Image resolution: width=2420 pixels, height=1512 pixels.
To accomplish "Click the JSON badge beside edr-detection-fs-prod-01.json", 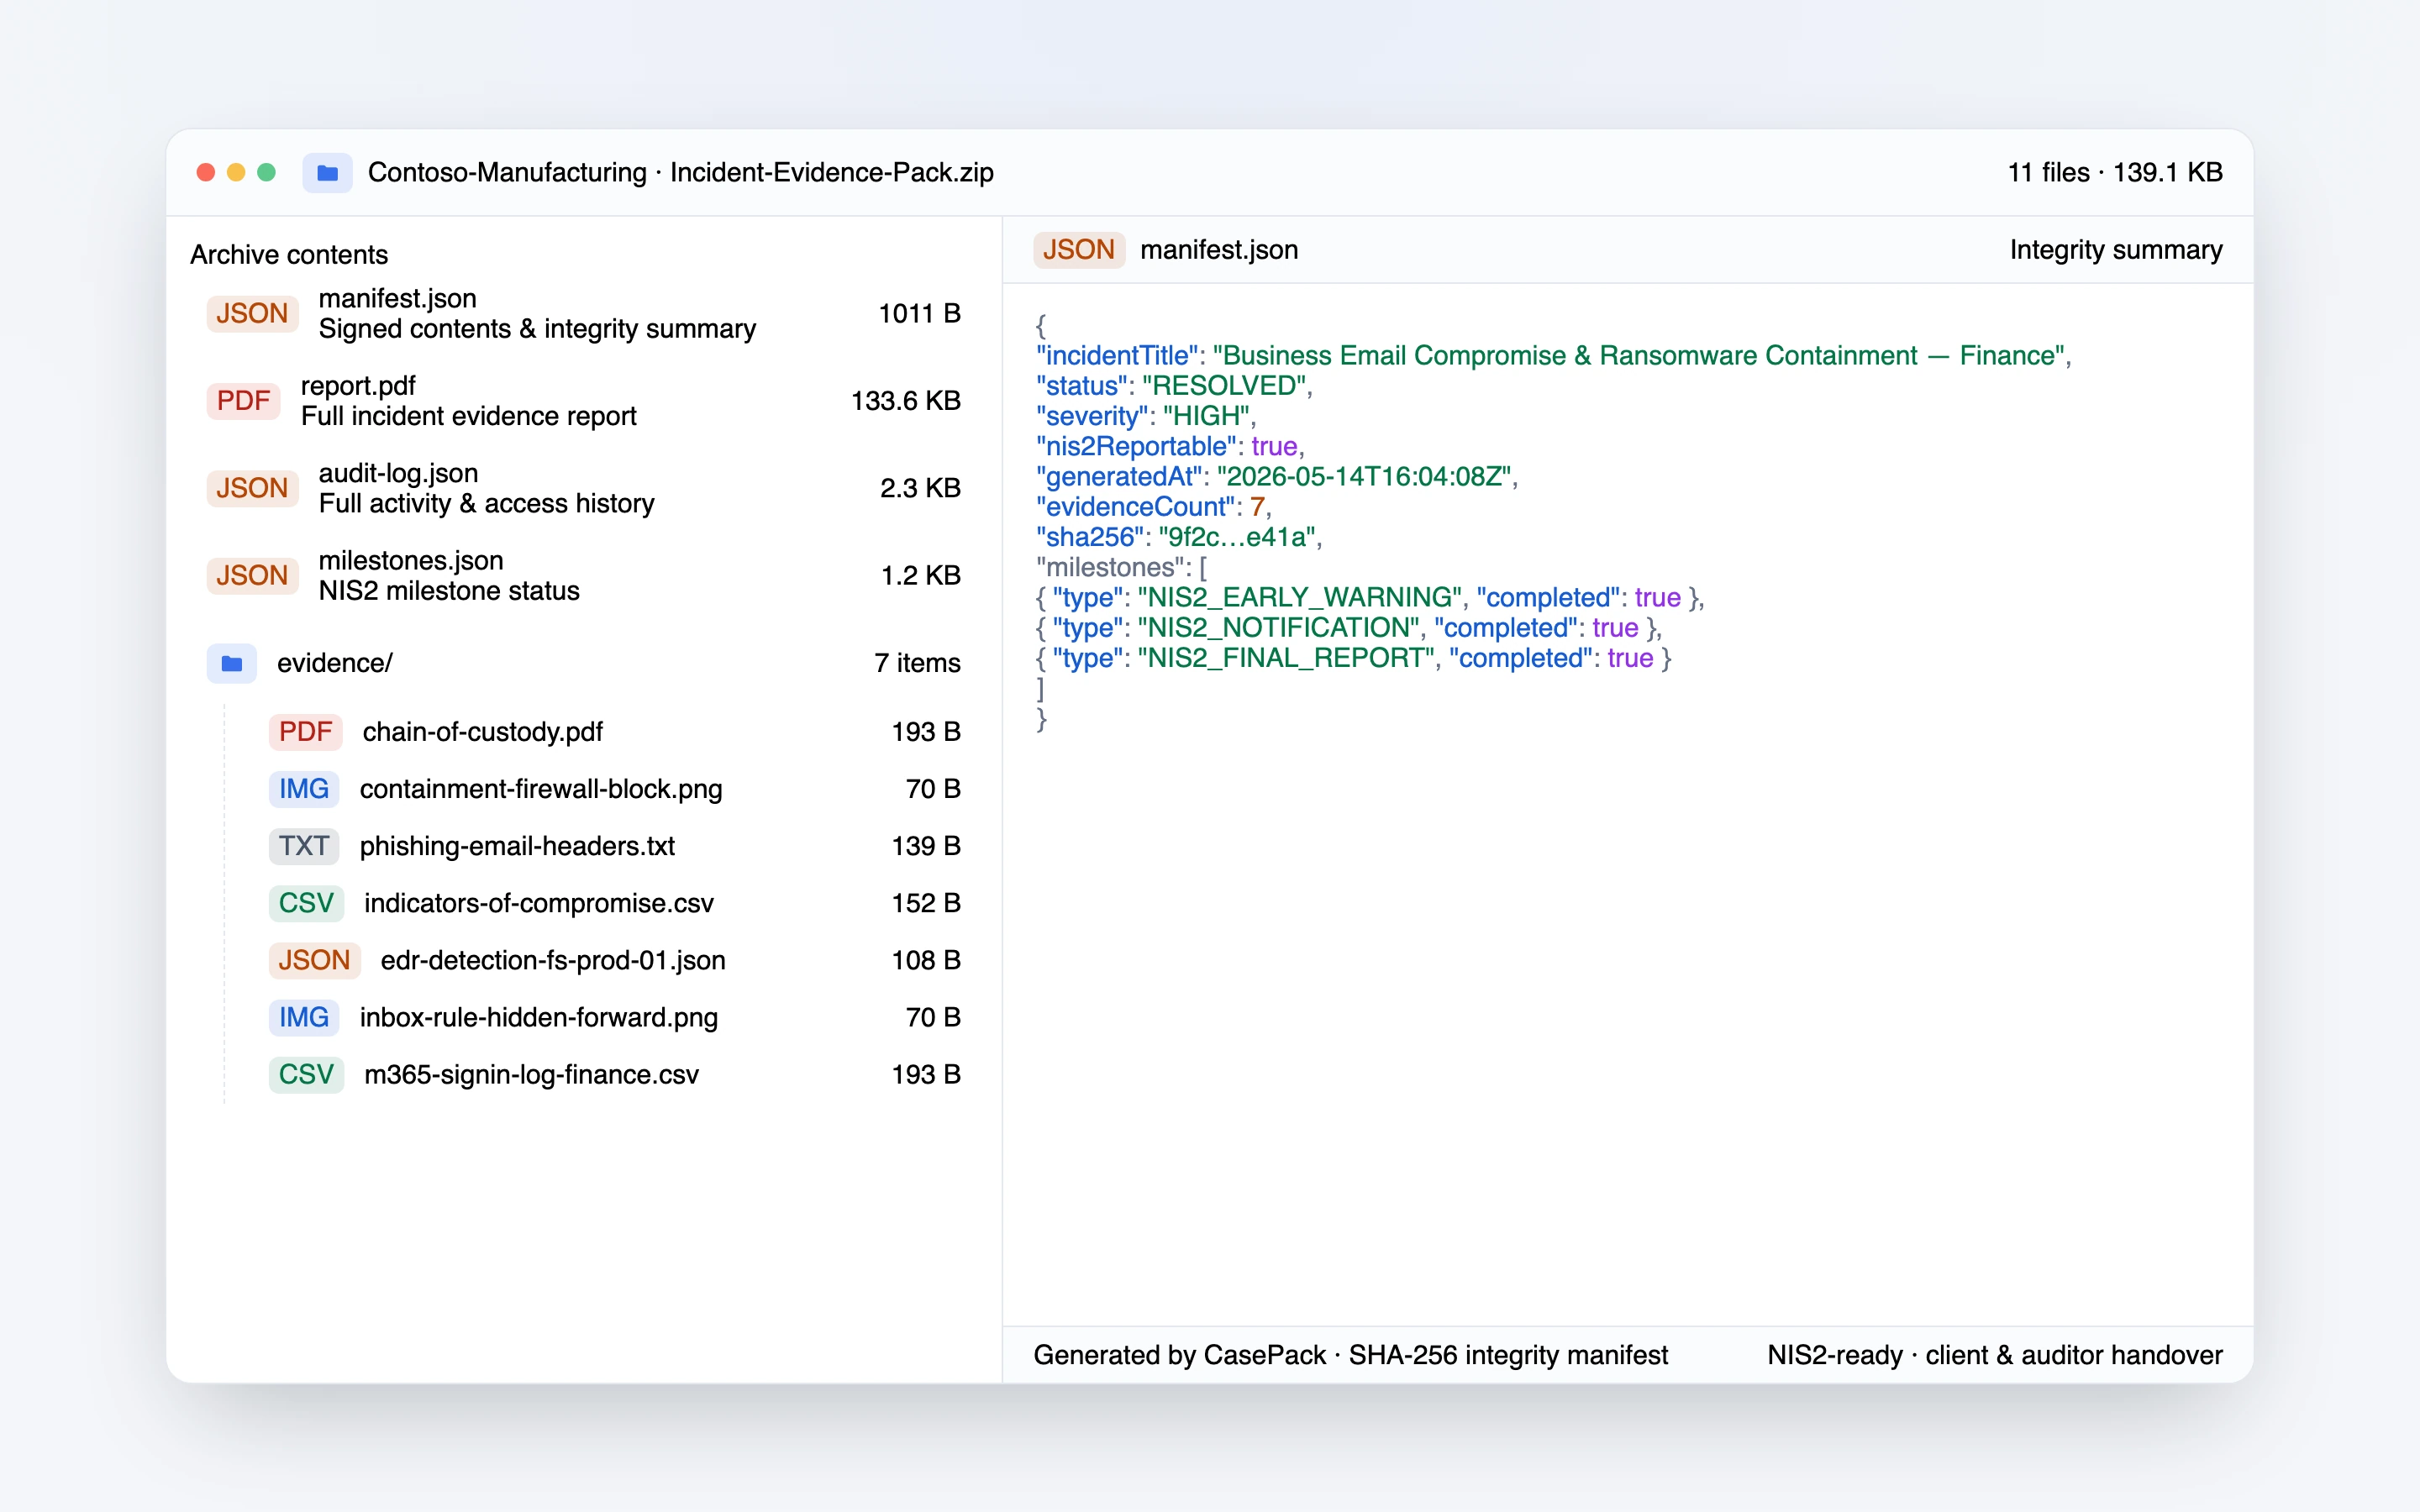I will 314,960.
